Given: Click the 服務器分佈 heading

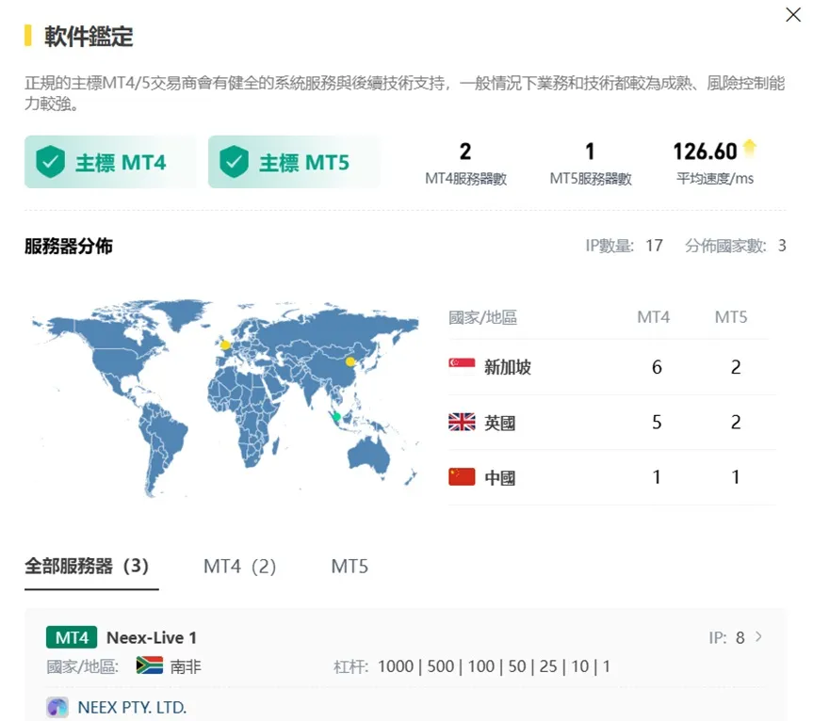Looking at the screenshot, I should pyautogui.click(x=69, y=246).
